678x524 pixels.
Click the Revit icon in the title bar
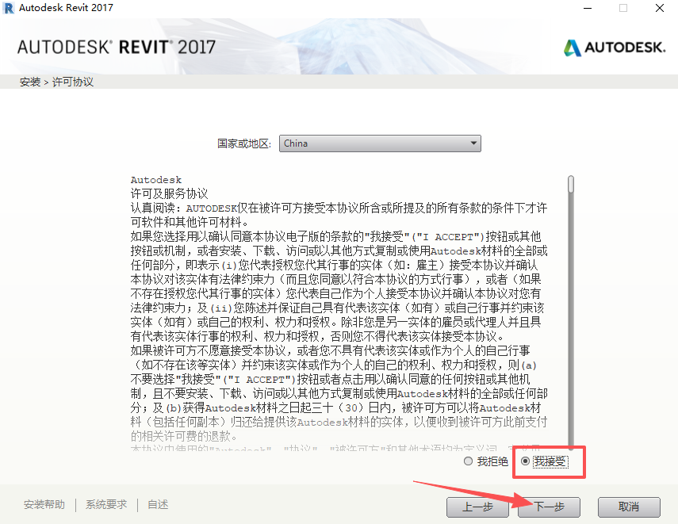pos(8,8)
